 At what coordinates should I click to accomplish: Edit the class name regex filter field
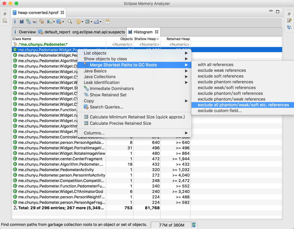tap(59, 45)
